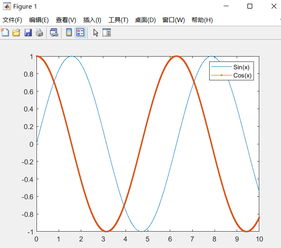Screen dimensions: 281x248
Task: Click the New Figure toolbar icon
Action: pos(5,33)
